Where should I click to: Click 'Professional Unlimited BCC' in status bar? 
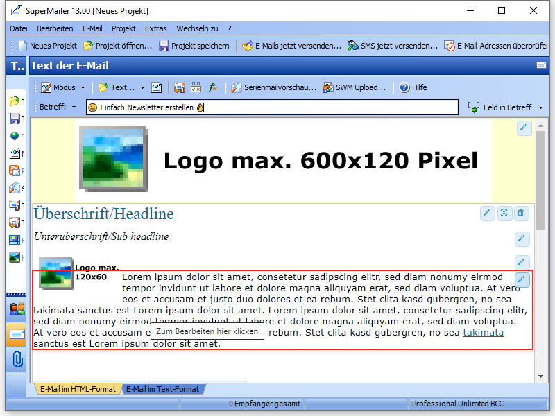coord(457,404)
